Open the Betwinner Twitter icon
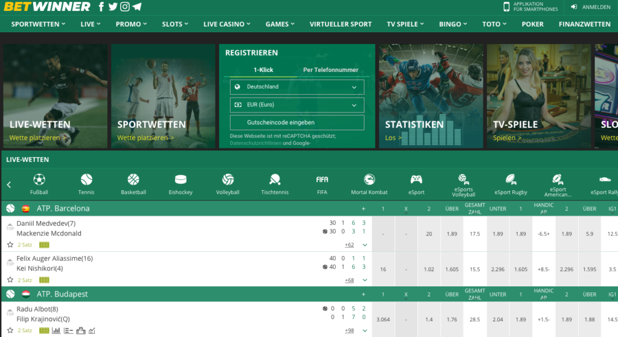The width and height of the screenshot is (618, 337). [113, 7]
